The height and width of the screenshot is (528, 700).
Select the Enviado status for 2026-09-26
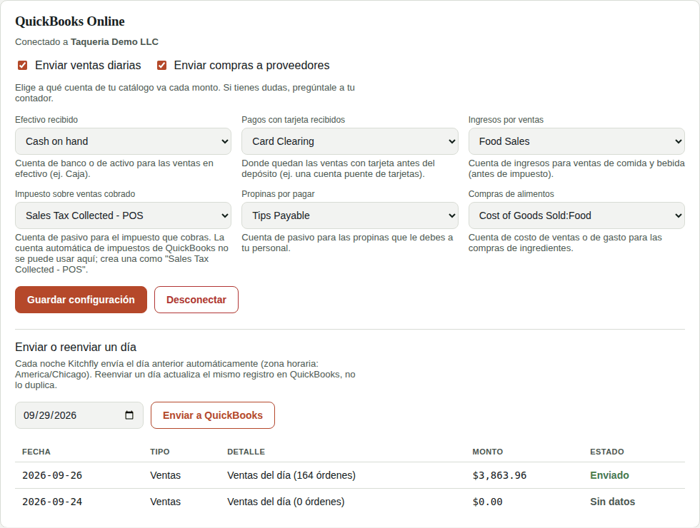609,475
